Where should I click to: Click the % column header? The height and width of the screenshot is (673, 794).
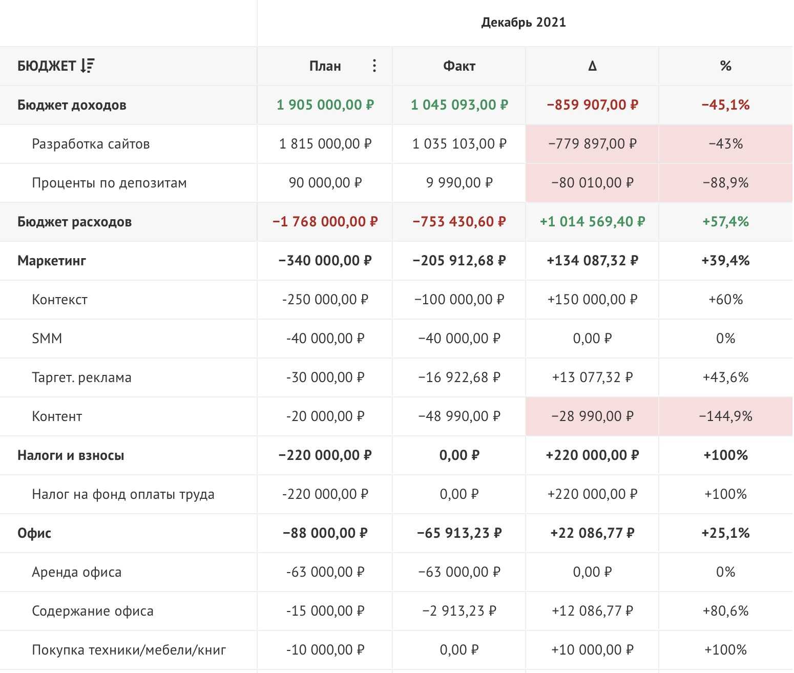pos(725,66)
